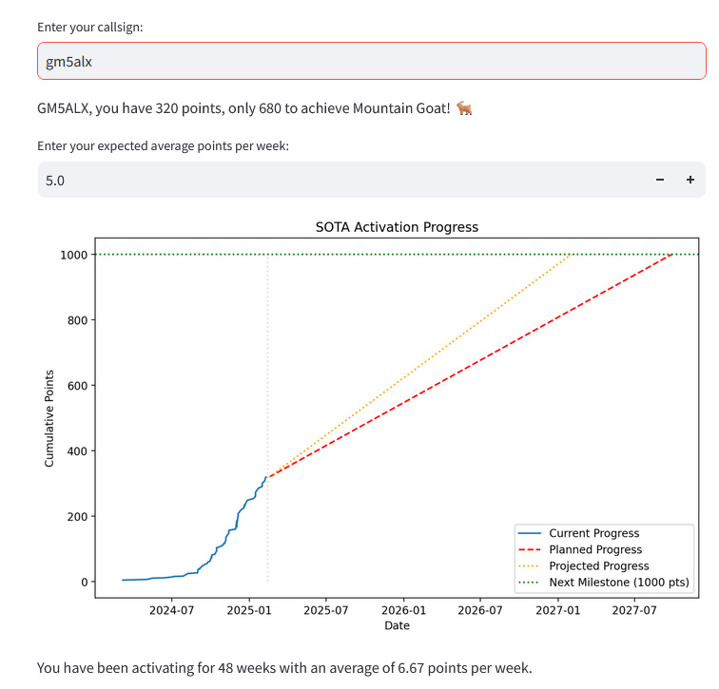This screenshot has width=719, height=689.
Task: Click the blue line swatch in the legend
Action: coord(531,533)
